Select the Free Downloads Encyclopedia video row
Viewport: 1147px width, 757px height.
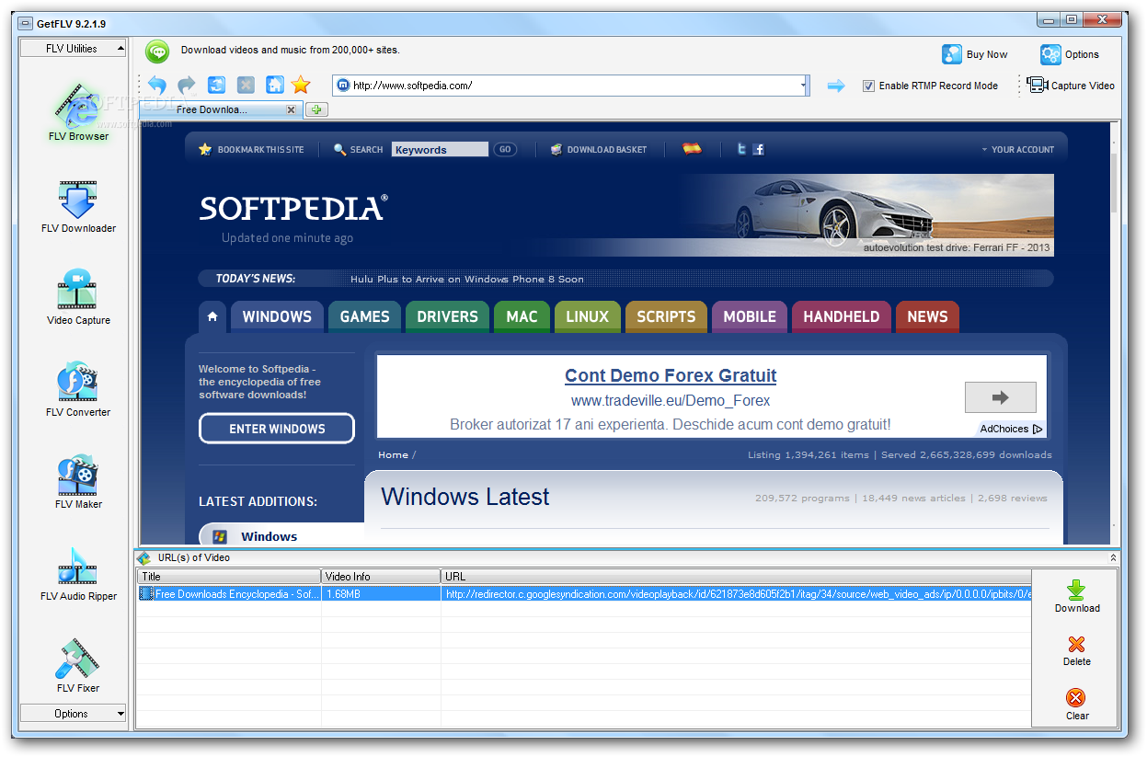point(584,594)
